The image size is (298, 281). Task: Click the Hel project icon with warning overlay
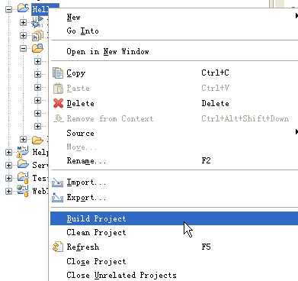23,152
